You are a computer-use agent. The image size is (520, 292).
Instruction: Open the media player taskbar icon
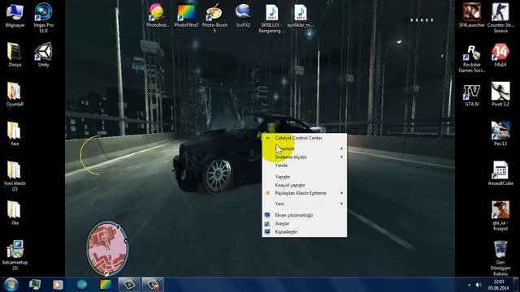[x=58, y=285]
